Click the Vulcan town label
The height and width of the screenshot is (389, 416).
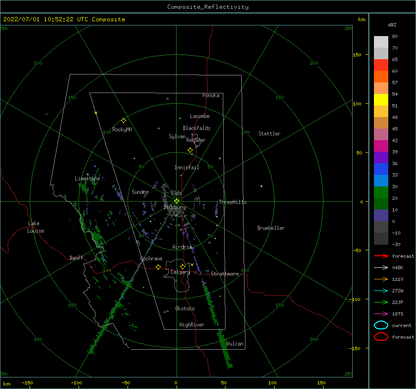235,344
